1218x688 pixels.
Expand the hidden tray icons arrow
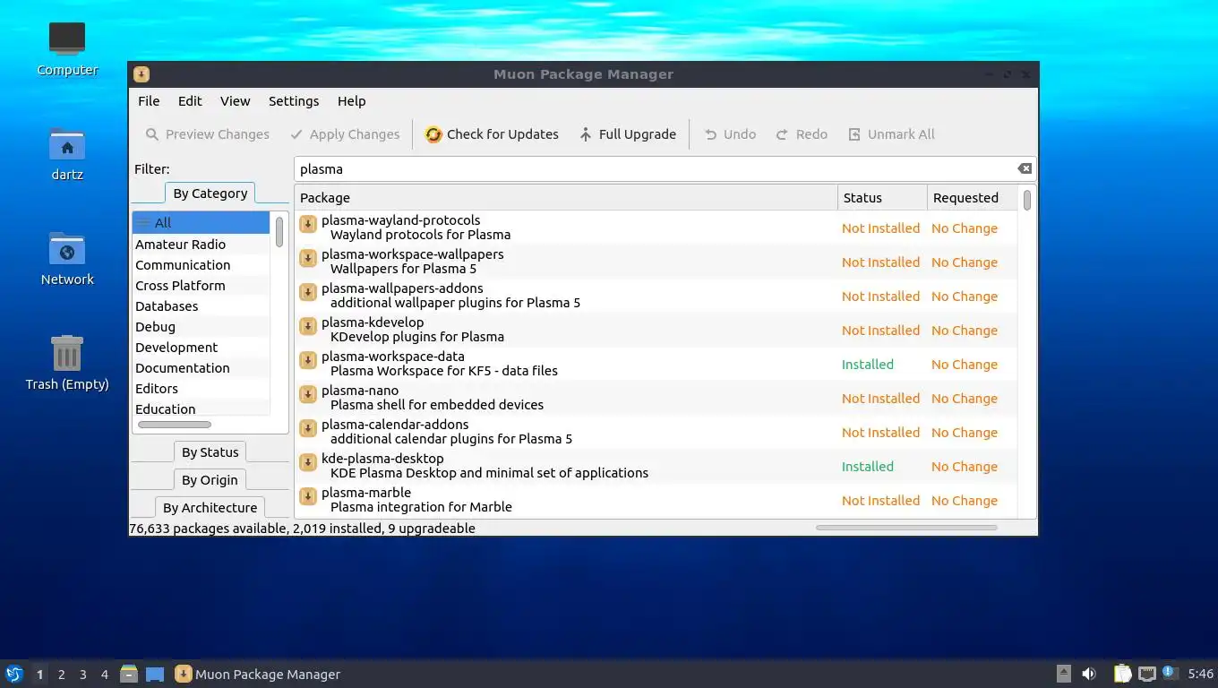[x=1063, y=674]
